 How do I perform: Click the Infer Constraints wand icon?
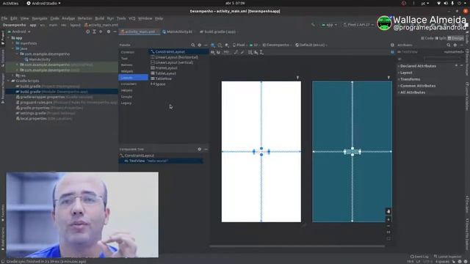coord(242,52)
